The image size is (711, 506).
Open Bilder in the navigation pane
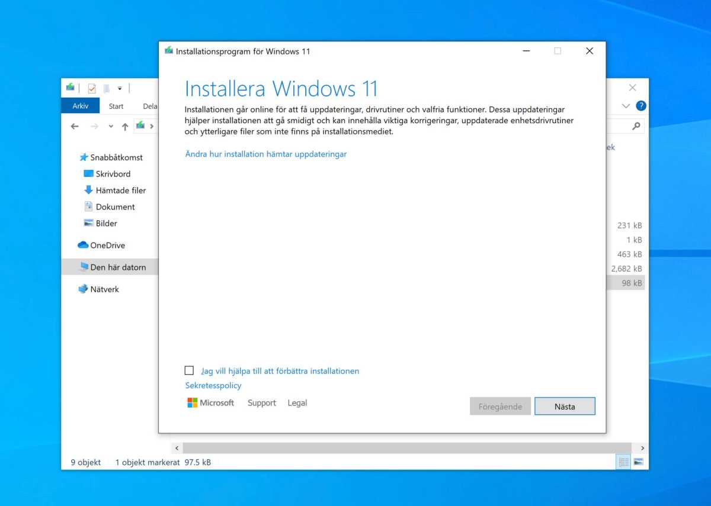coord(101,224)
